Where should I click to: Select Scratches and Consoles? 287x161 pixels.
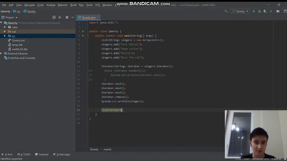coord(20,58)
